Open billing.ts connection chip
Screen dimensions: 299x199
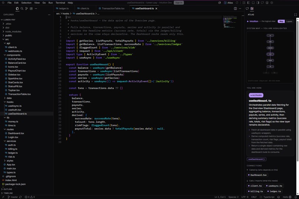point(256,191)
